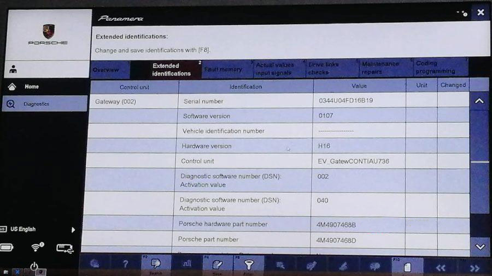Check the battery status icon
Image resolution: width=492 pixels, height=276 pixels.
coord(6,248)
